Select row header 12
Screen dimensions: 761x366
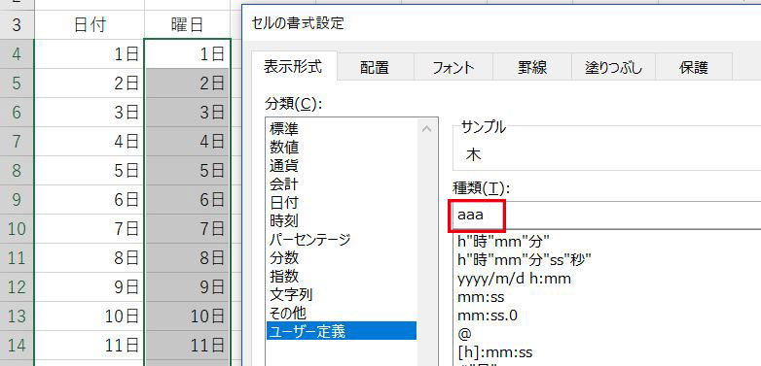pyautogui.click(x=17, y=286)
